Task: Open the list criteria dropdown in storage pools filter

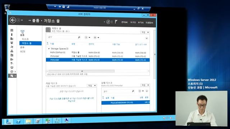Action: [87, 37]
